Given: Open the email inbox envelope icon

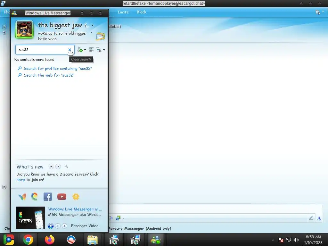Looking at the screenshot, I should pos(100,37).
